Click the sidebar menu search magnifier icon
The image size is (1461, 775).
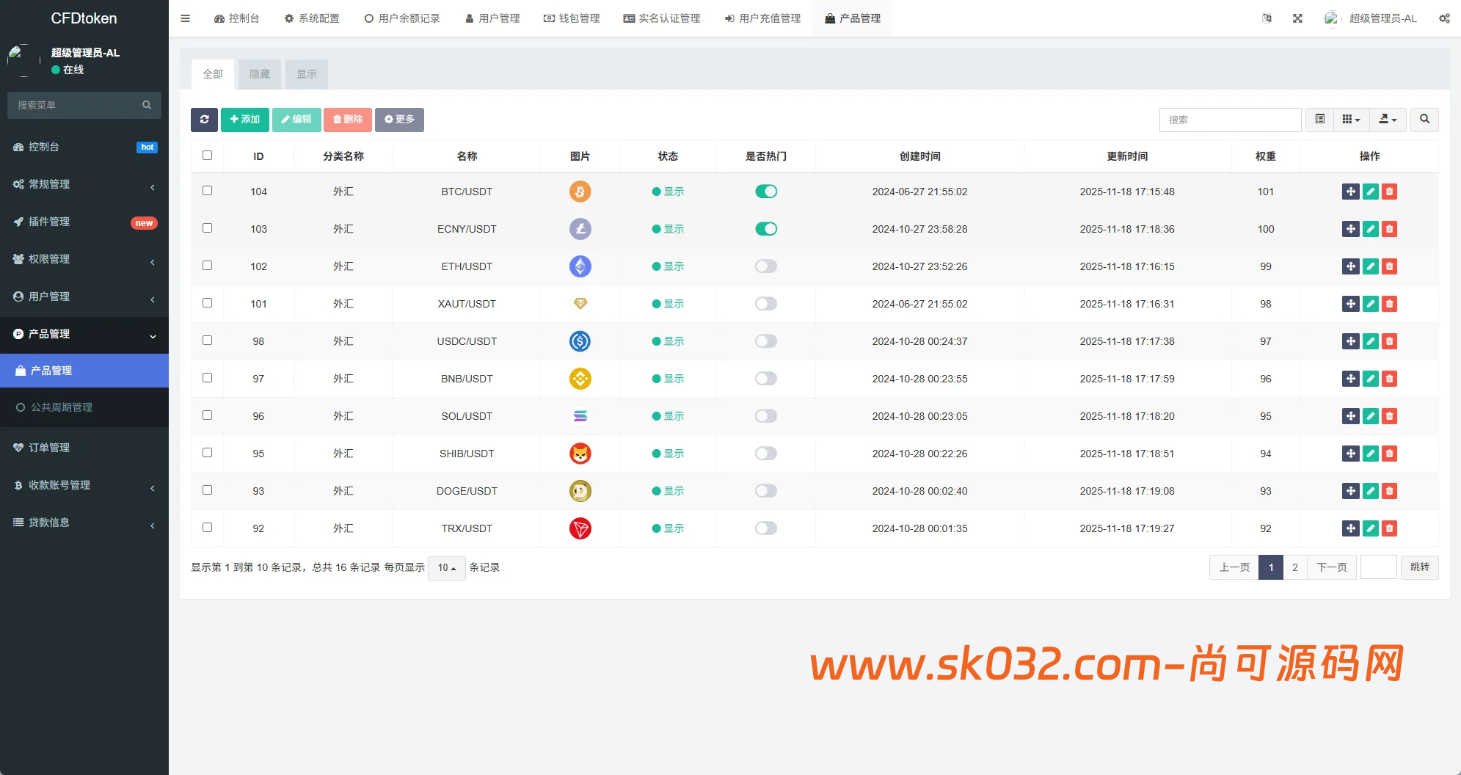147,105
